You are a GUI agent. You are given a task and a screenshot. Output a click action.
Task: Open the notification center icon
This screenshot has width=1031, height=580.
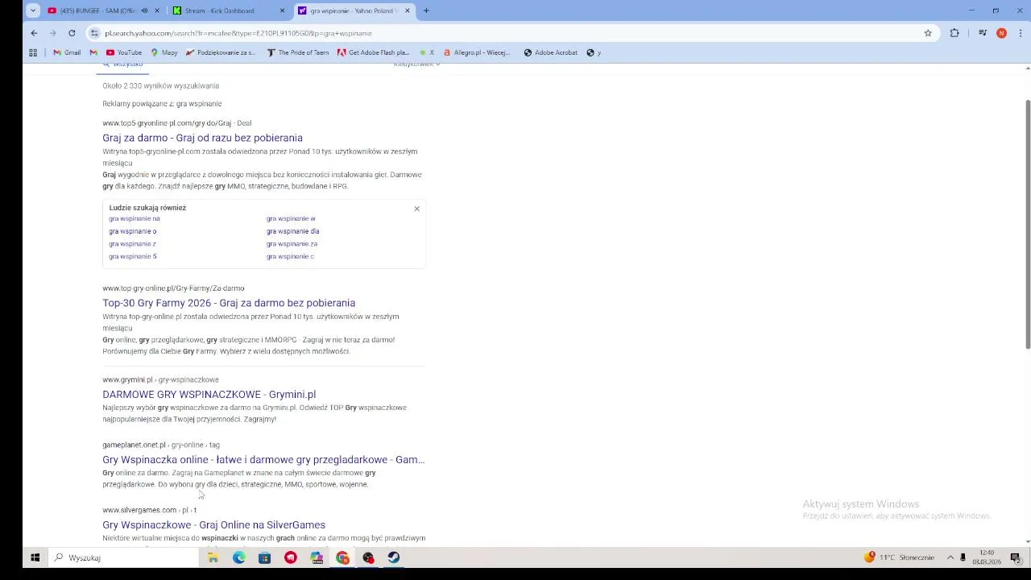coord(1016,557)
